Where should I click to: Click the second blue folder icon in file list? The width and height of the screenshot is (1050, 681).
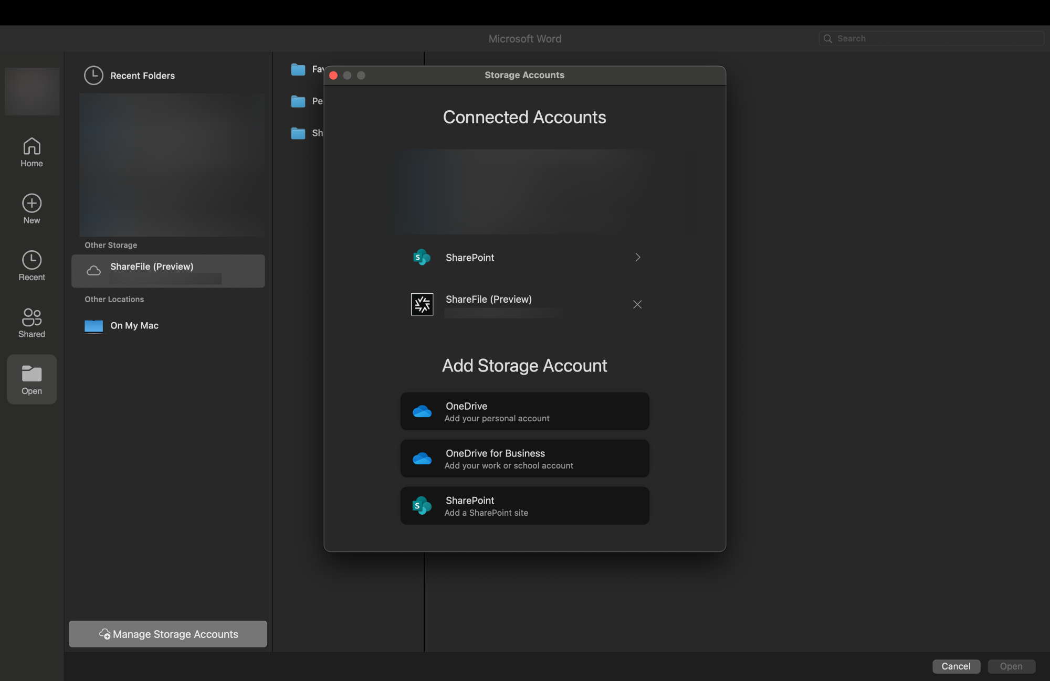point(298,101)
